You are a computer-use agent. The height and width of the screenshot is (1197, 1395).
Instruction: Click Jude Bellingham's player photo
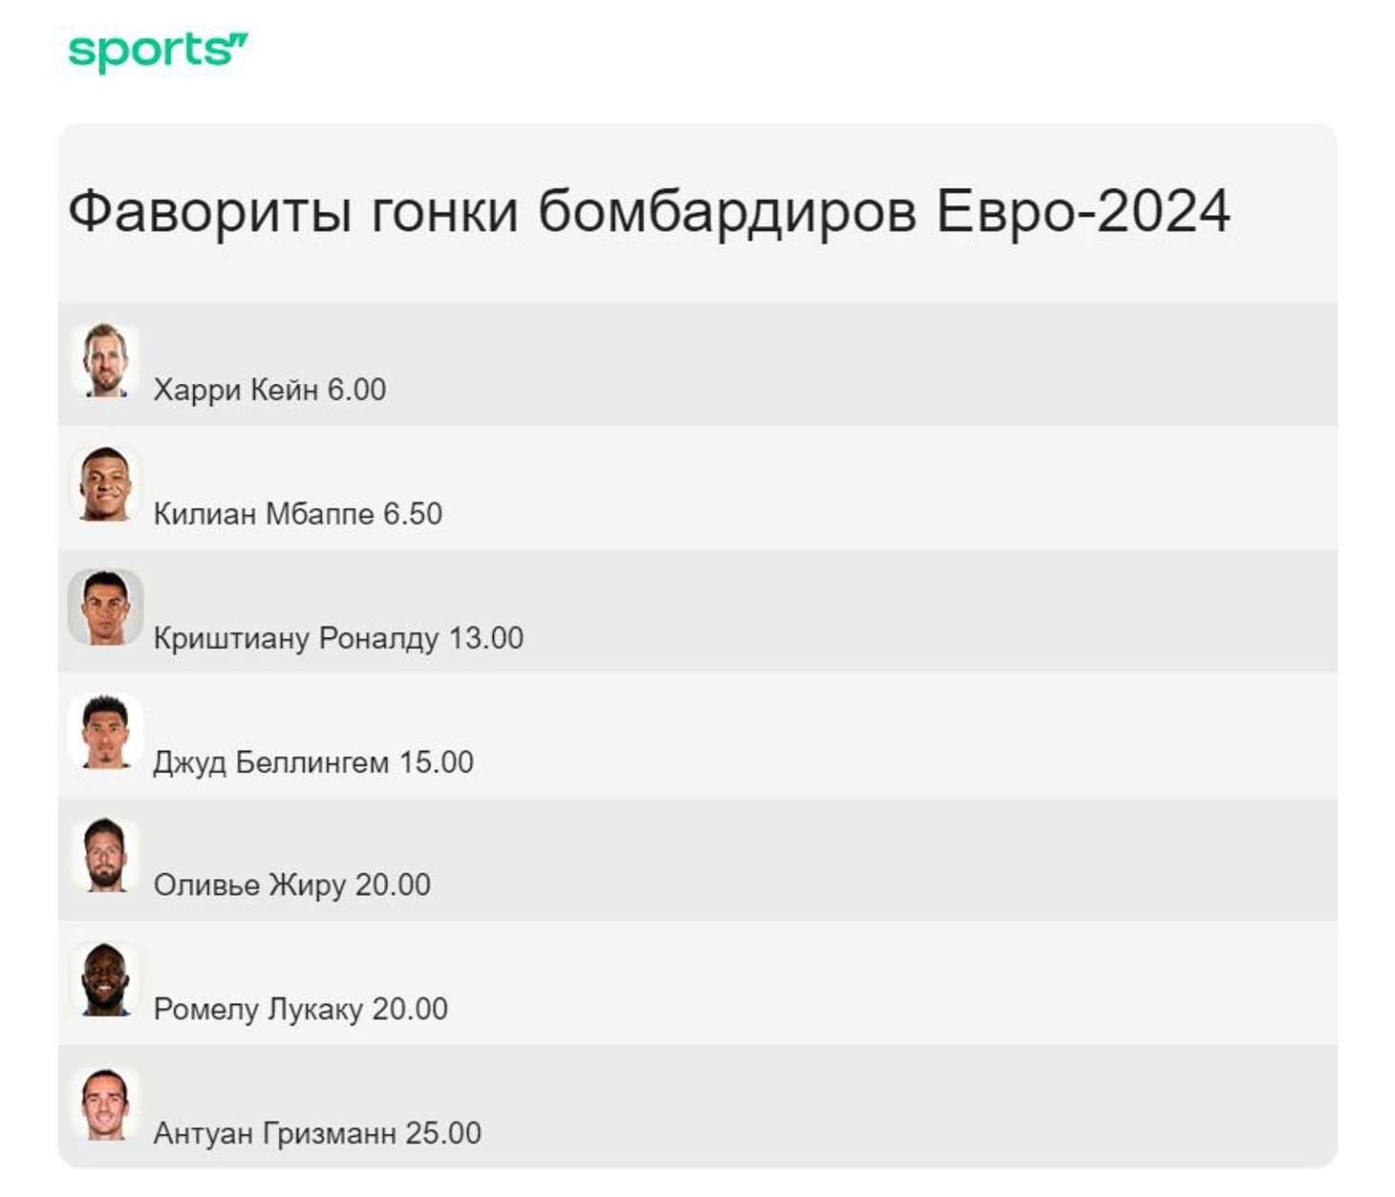click(105, 732)
